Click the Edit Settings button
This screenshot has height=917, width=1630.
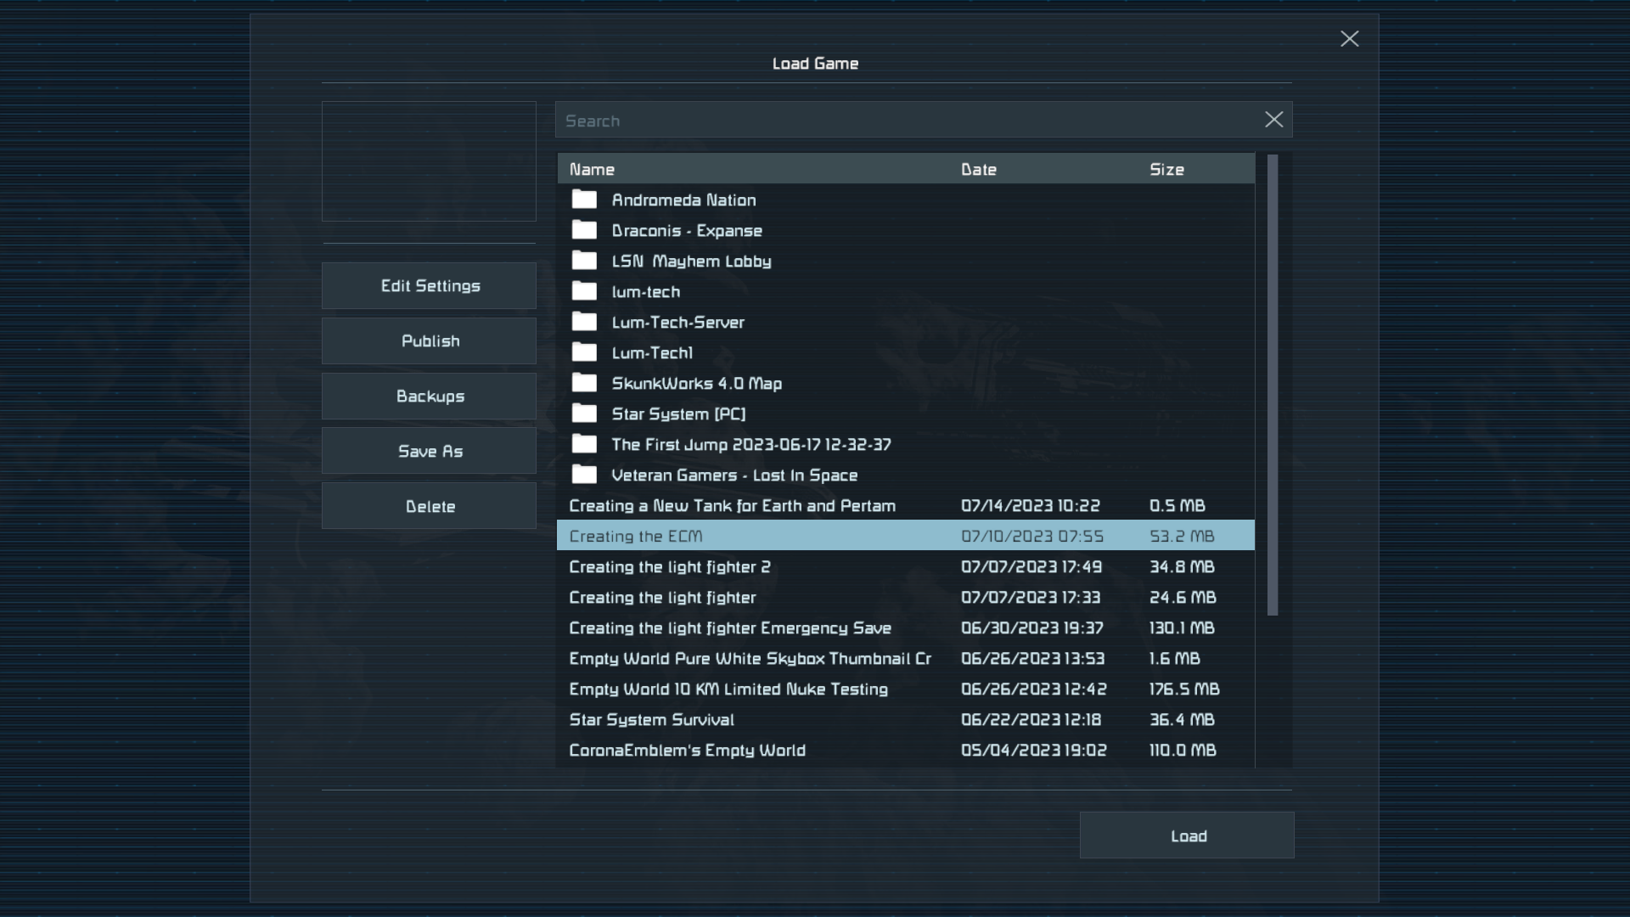coord(429,285)
